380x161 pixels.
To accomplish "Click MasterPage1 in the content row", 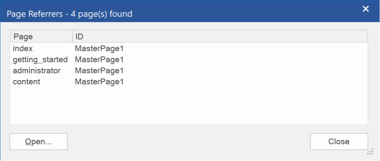I will [x=99, y=82].
